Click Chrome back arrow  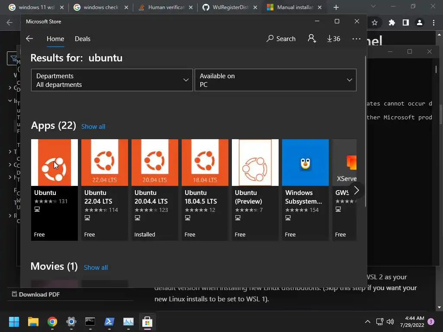(x=10, y=22)
